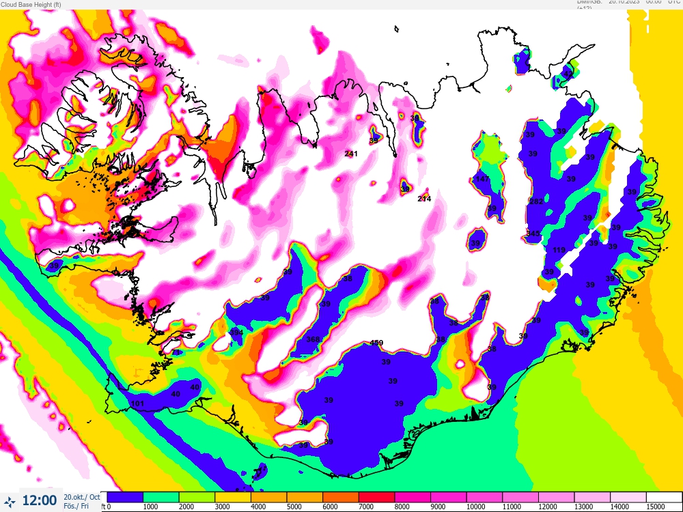
Task: Click the legend label '8000'
Action: point(402,507)
